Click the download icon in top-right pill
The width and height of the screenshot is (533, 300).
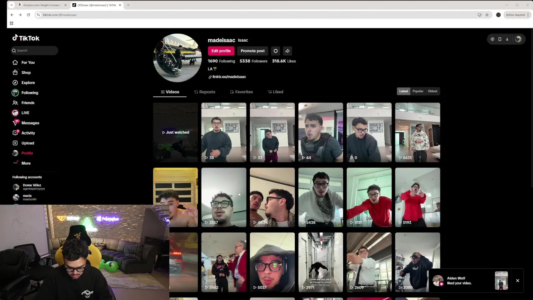click(x=507, y=39)
